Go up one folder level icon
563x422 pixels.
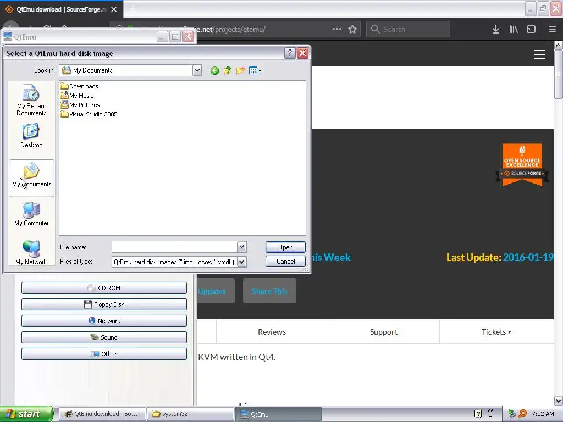[227, 70]
